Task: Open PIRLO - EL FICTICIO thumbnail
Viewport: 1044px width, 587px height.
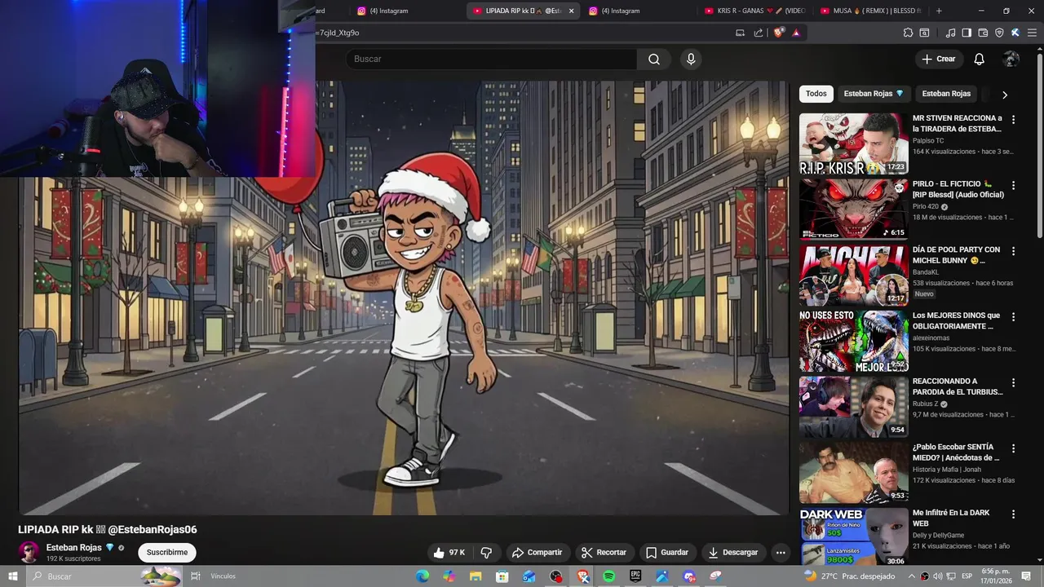Action: (x=854, y=210)
